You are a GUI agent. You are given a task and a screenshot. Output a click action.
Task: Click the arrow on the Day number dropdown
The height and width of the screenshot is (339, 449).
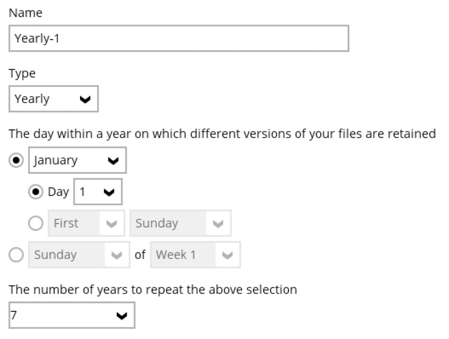[x=109, y=192]
